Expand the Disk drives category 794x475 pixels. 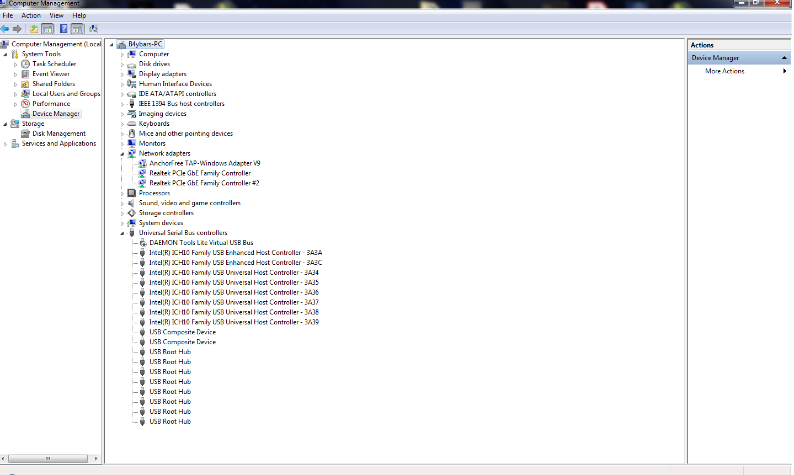click(122, 65)
